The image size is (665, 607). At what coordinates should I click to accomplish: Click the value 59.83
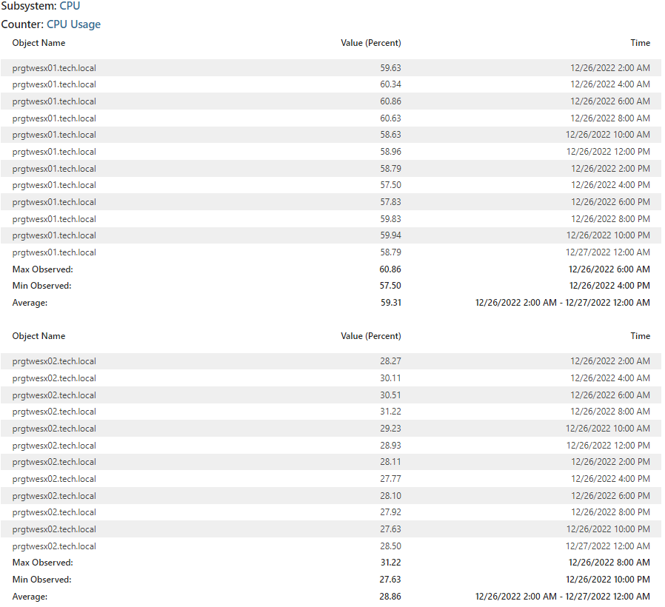click(x=390, y=219)
